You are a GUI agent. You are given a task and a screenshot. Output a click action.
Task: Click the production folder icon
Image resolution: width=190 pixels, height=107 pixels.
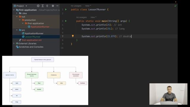[23, 20]
